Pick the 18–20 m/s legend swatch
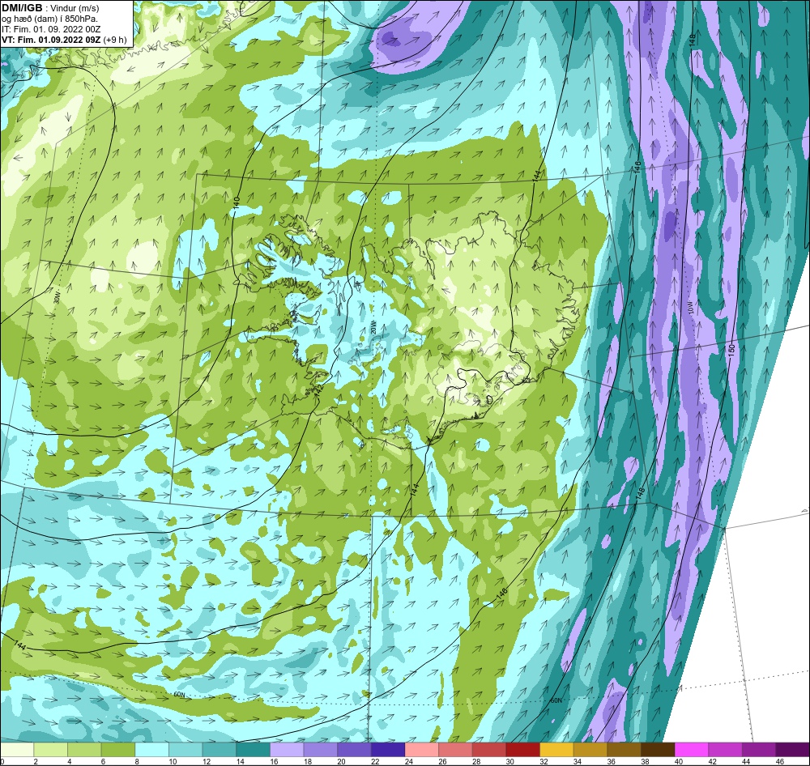Viewport: 810px width, 766px height. [x=321, y=750]
